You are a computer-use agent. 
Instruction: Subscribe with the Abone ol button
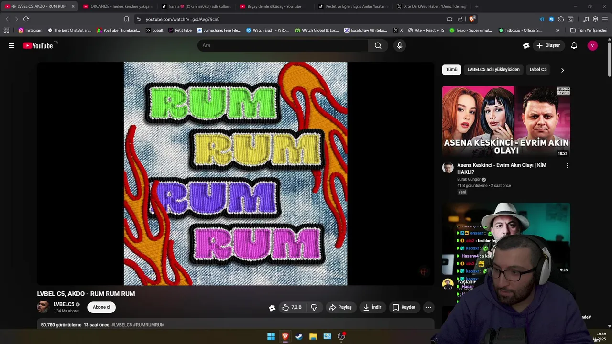101,307
